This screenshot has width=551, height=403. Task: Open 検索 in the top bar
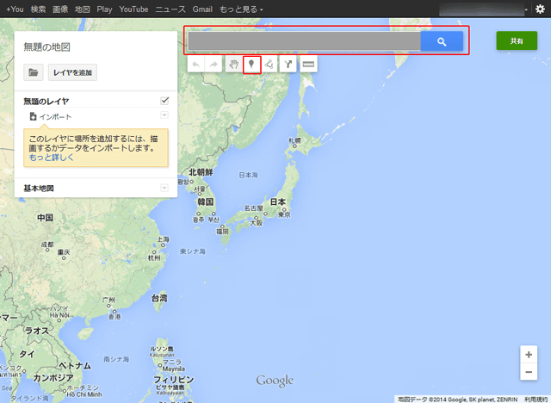click(38, 9)
